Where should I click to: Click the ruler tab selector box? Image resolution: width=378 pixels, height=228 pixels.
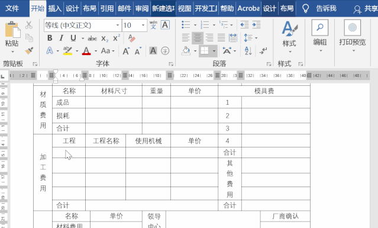tap(3, 76)
